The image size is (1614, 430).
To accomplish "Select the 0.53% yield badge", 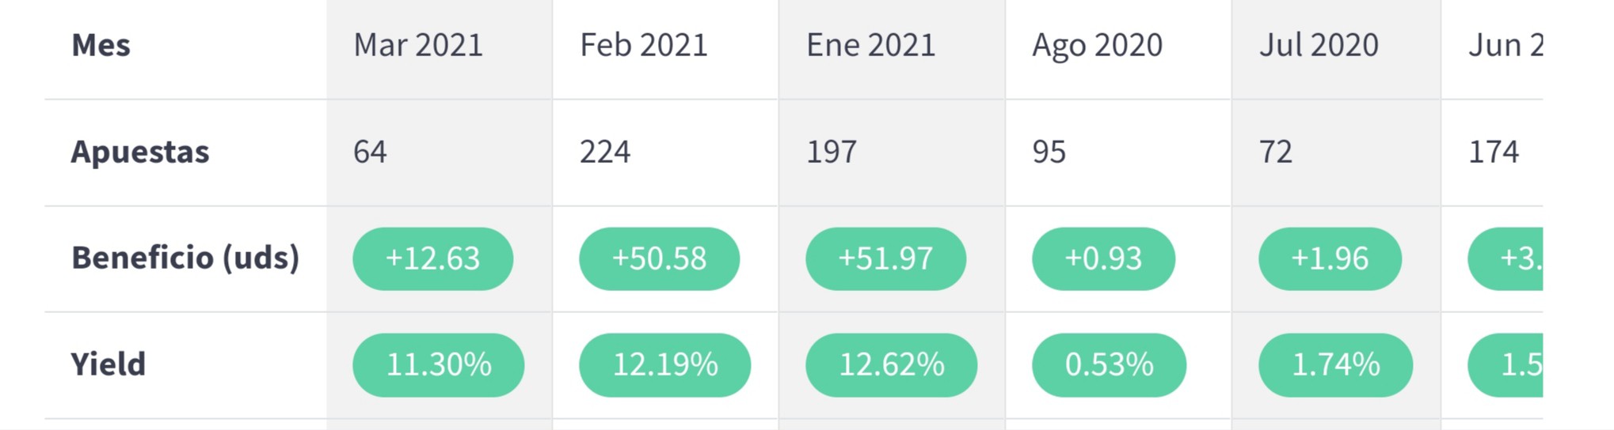I will (x=1110, y=365).
